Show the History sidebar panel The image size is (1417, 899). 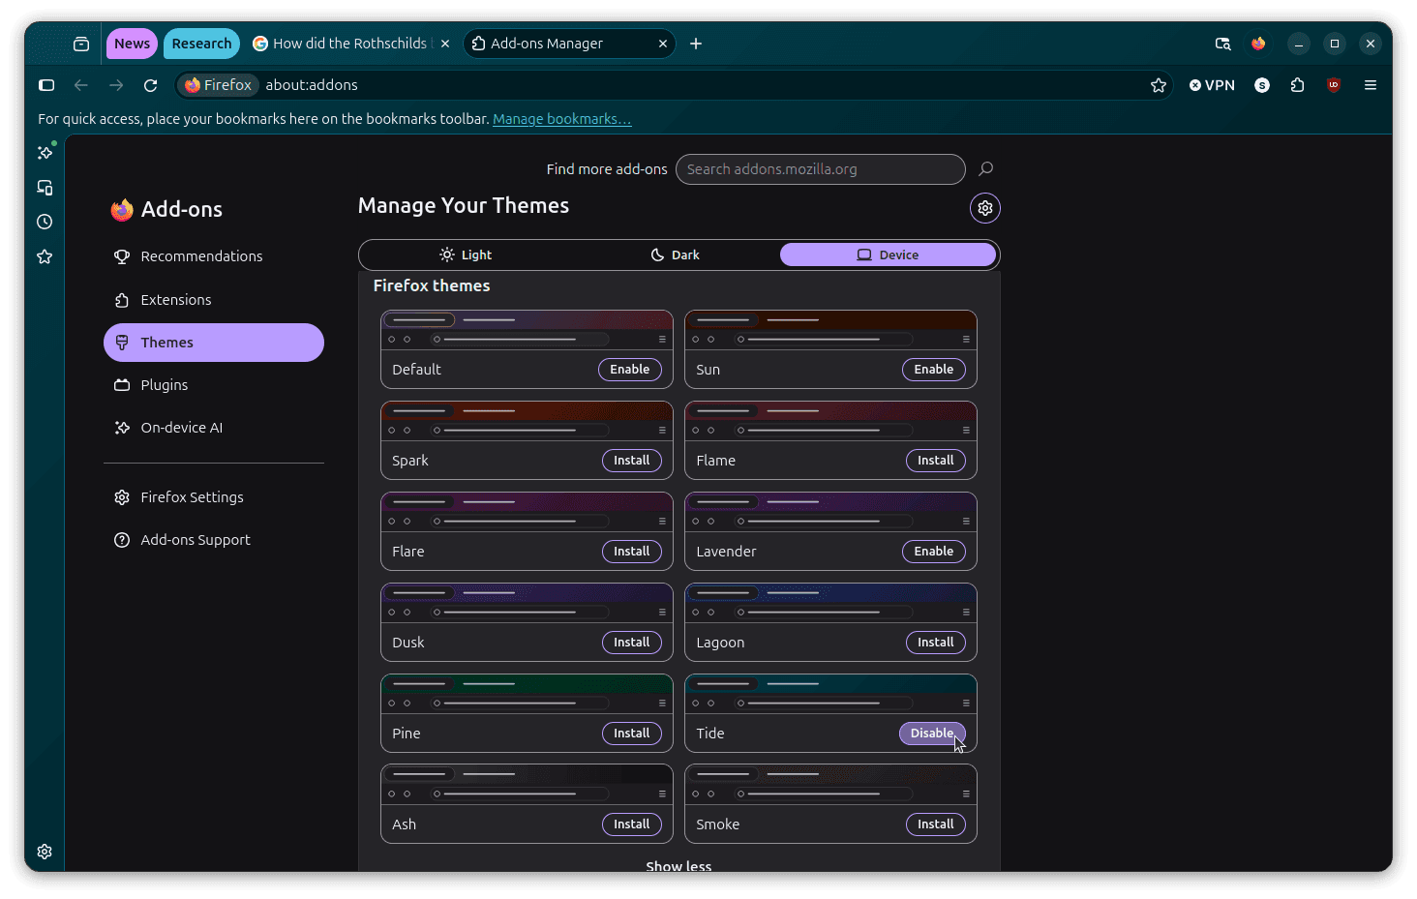click(x=45, y=222)
